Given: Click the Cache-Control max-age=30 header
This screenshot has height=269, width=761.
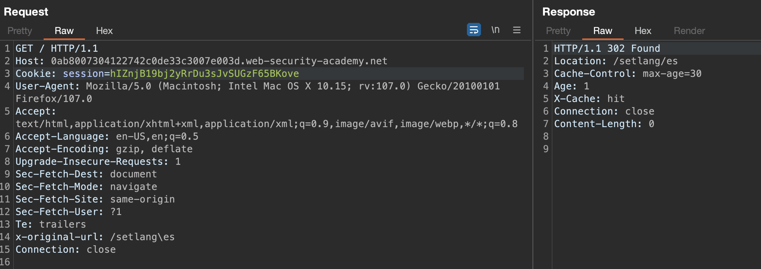Looking at the screenshot, I should pyautogui.click(x=628, y=74).
